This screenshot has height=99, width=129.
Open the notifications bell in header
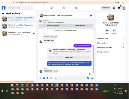119,8
